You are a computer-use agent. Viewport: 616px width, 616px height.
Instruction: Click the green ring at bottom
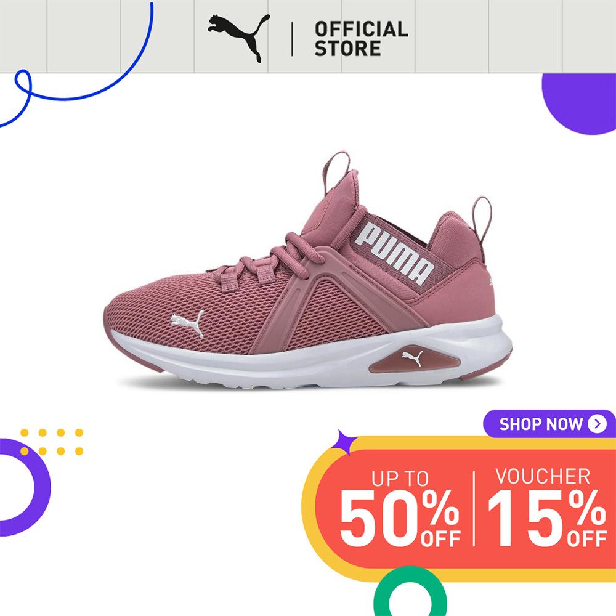tap(410, 593)
